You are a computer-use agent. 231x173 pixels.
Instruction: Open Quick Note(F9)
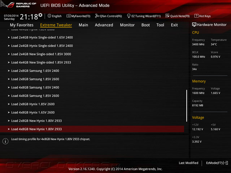180,16
